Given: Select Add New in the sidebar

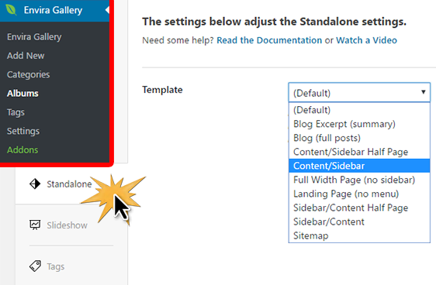Looking at the screenshot, I should 26,56.
